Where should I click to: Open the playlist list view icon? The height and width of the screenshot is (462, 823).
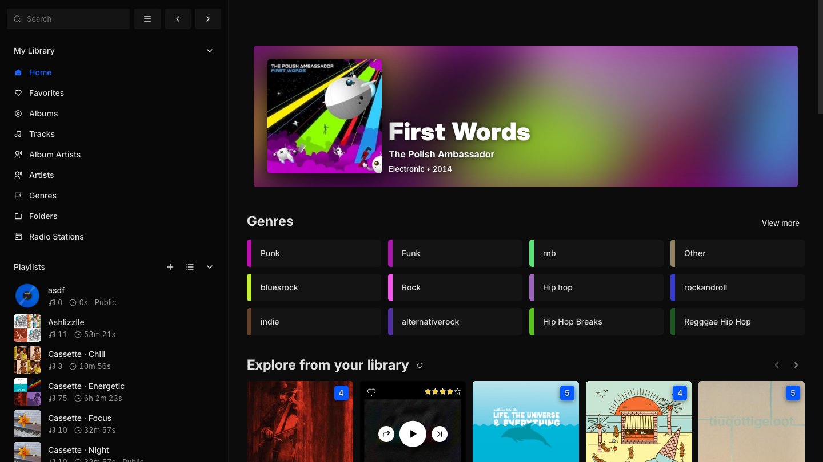(x=190, y=267)
